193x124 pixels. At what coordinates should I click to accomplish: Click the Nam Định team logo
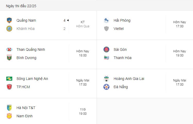click(x=9, y=116)
